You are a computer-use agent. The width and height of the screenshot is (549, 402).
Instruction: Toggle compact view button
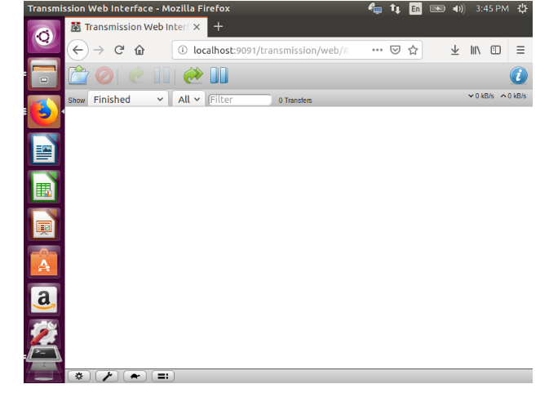point(163,377)
